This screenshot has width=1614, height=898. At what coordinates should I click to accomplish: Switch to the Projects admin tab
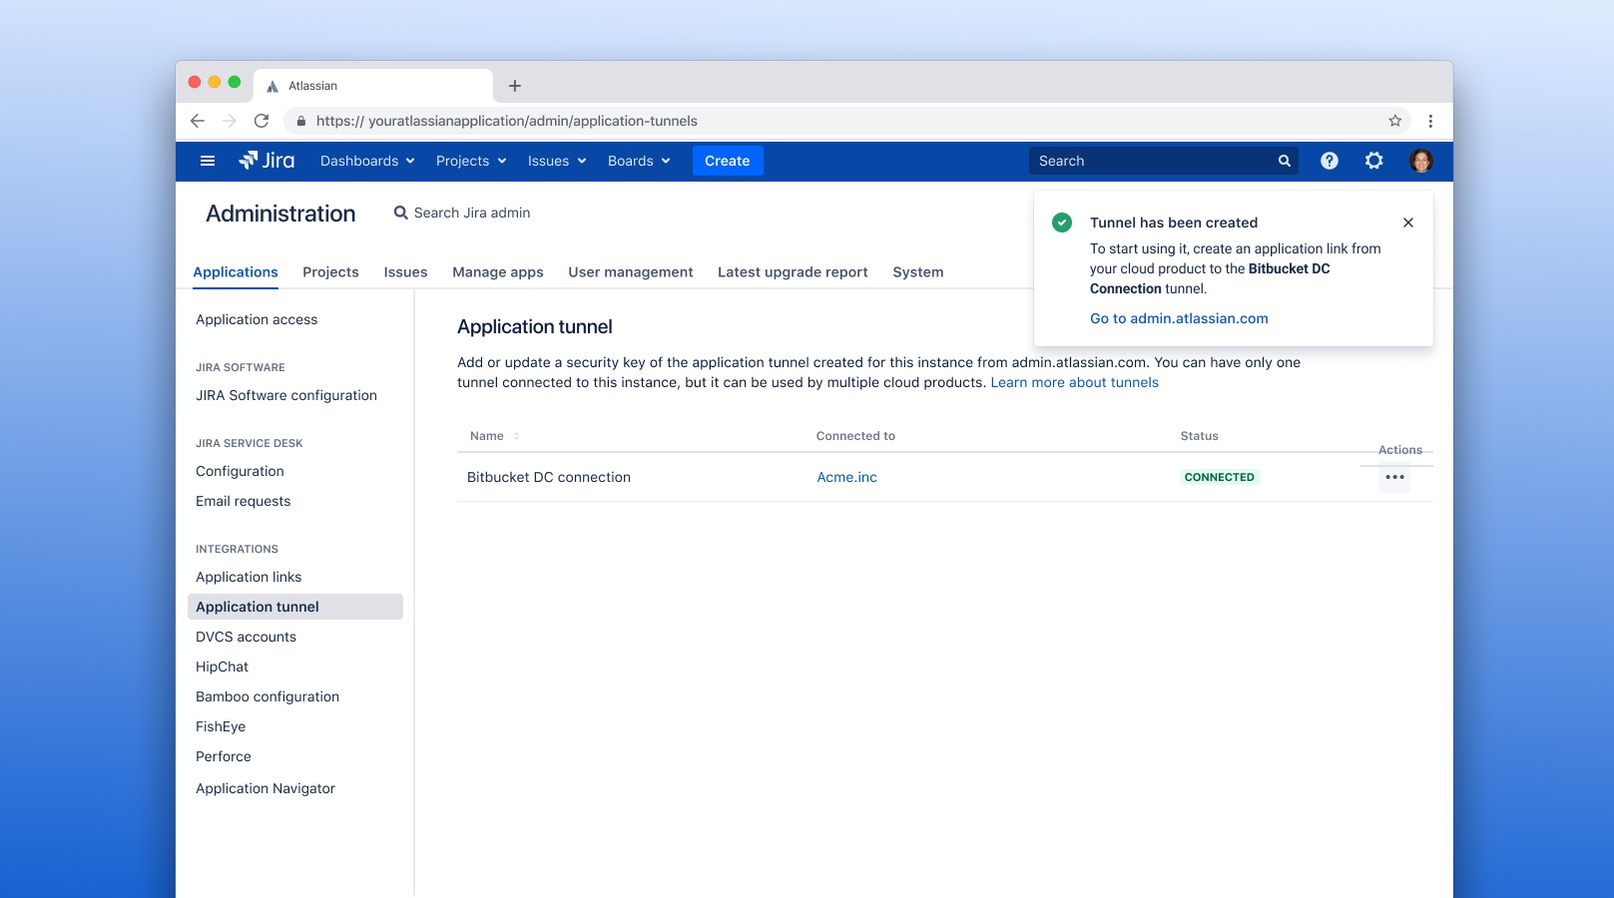pyautogui.click(x=330, y=272)
